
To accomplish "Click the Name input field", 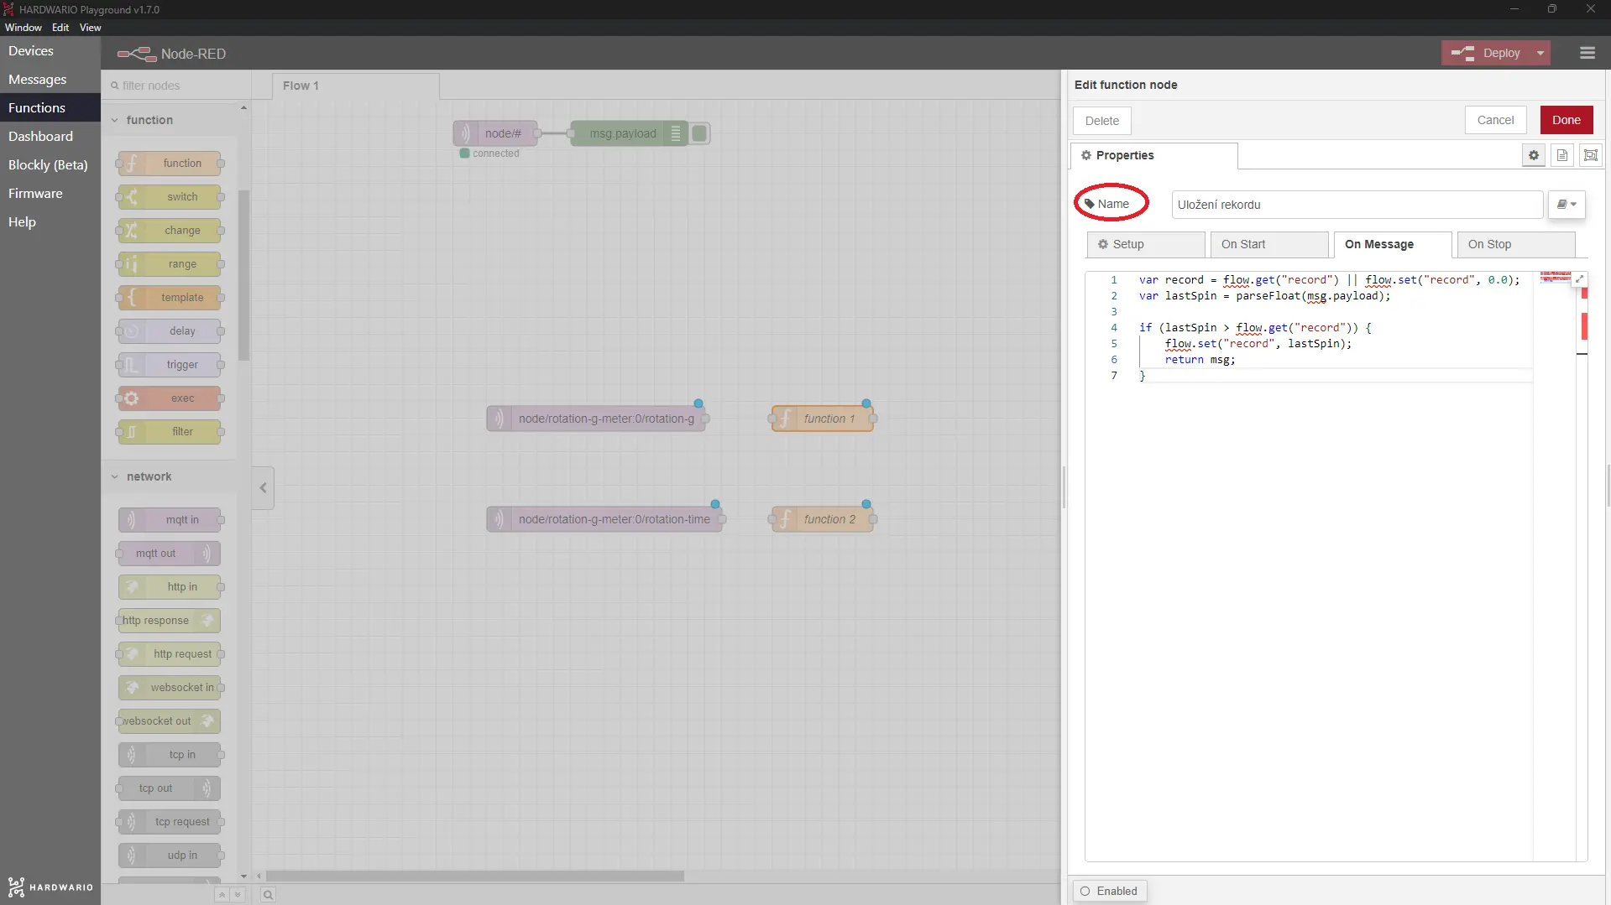I will 1357,205.
